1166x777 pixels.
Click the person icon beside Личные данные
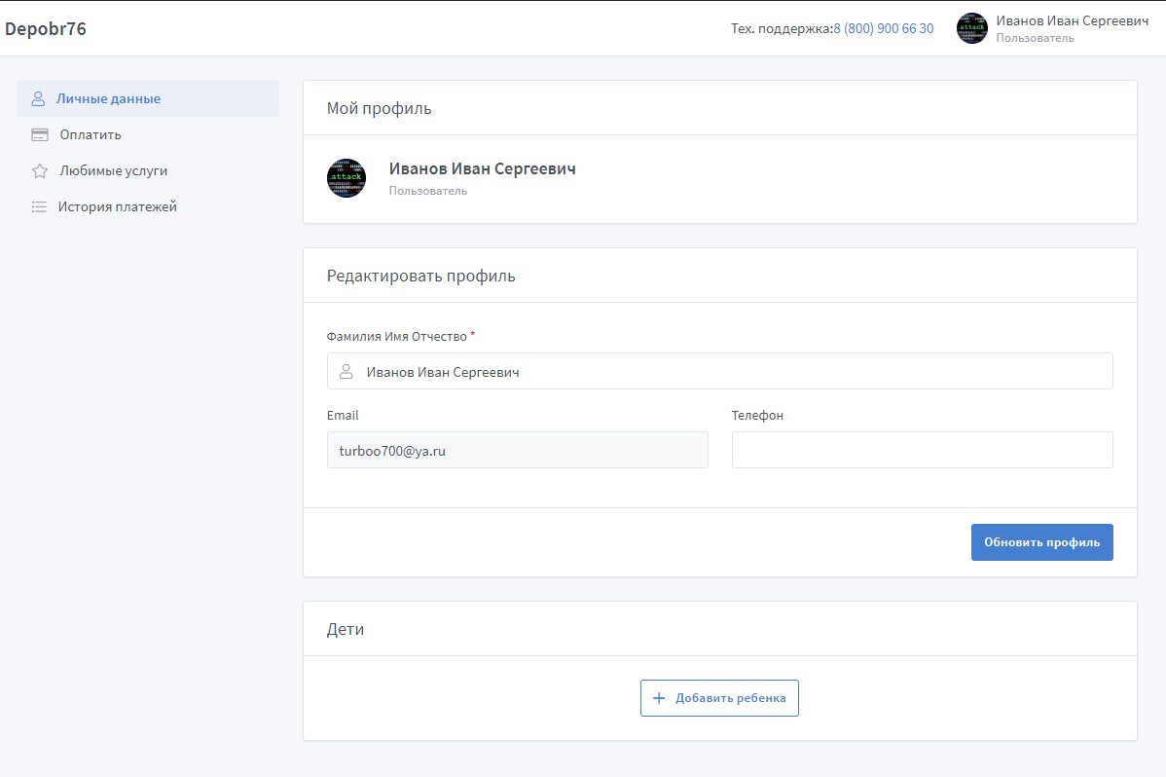coord(39,98)
